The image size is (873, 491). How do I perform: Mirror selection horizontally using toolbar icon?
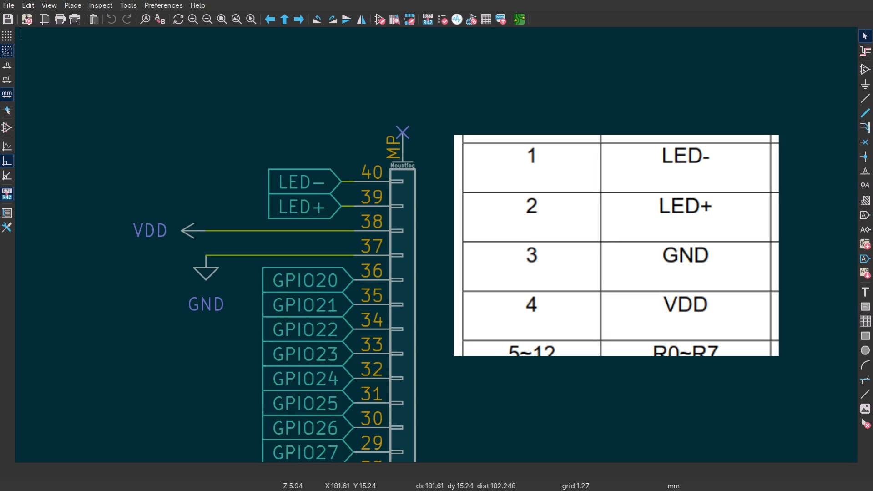(x=361, y=19)
